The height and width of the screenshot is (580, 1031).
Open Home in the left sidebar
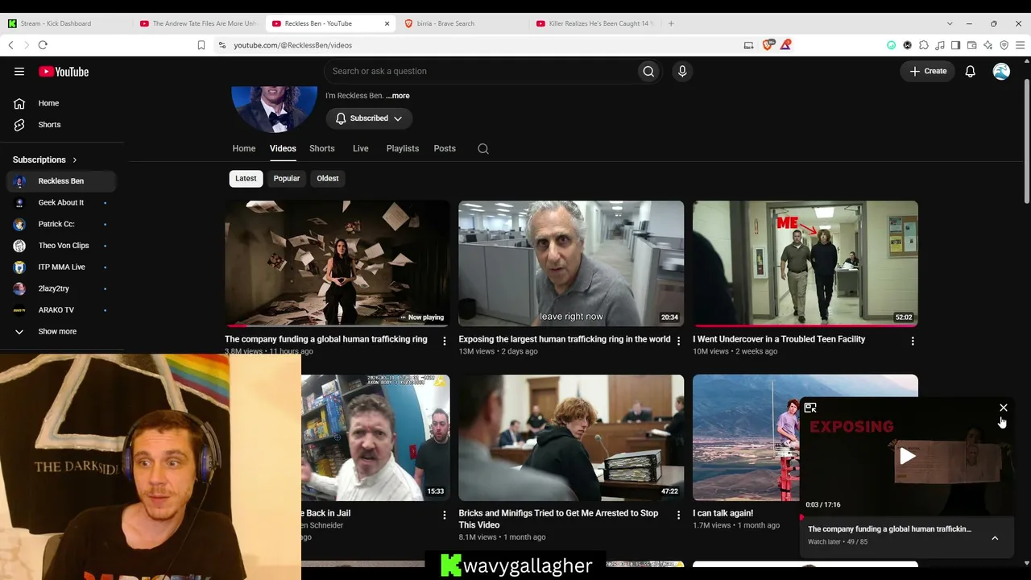click(61, 103)
